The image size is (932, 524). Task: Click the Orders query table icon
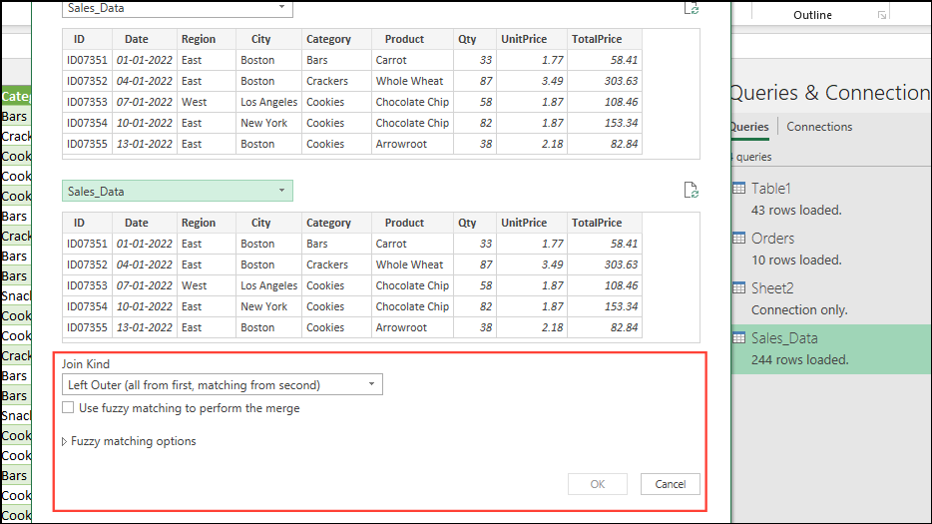click(x=738, y=239)
